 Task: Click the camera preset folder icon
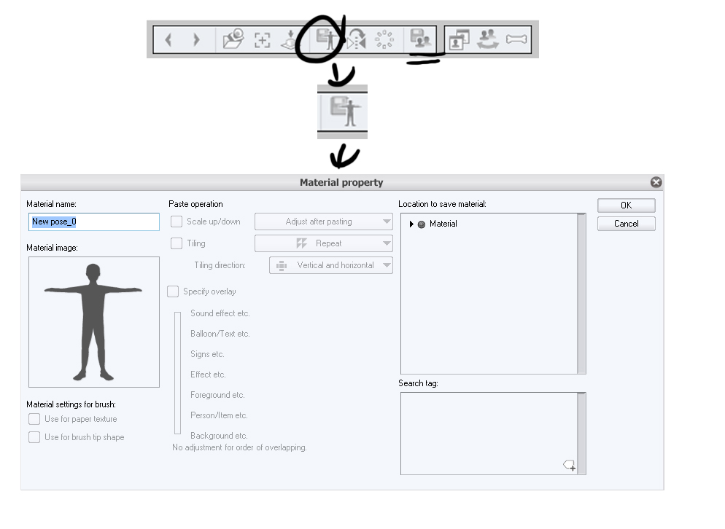pyautogui.click(x=233, y=39)
